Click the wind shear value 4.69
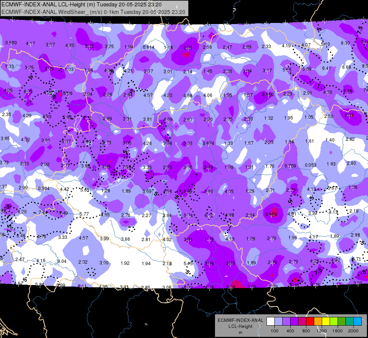This screenshot has width=368, height=338. click(x=168, y=119)
